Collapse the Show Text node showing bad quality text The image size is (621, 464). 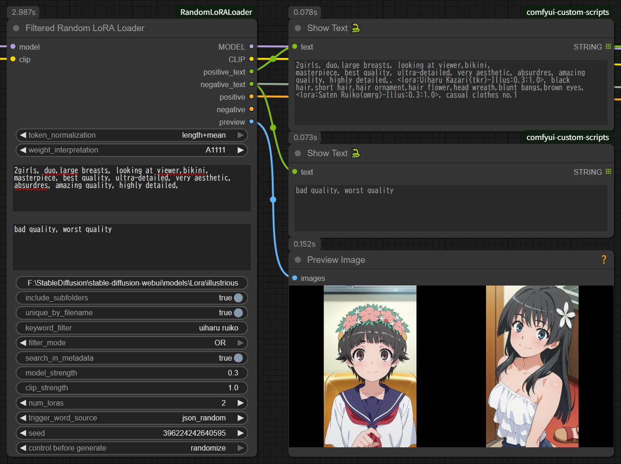click(298, 153)
